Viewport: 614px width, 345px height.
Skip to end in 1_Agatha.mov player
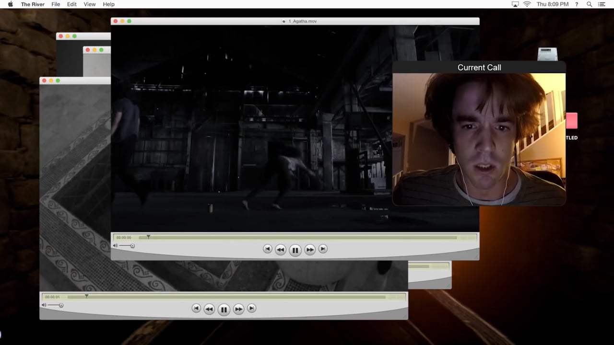pyautogui.click(x=323, y=249)
